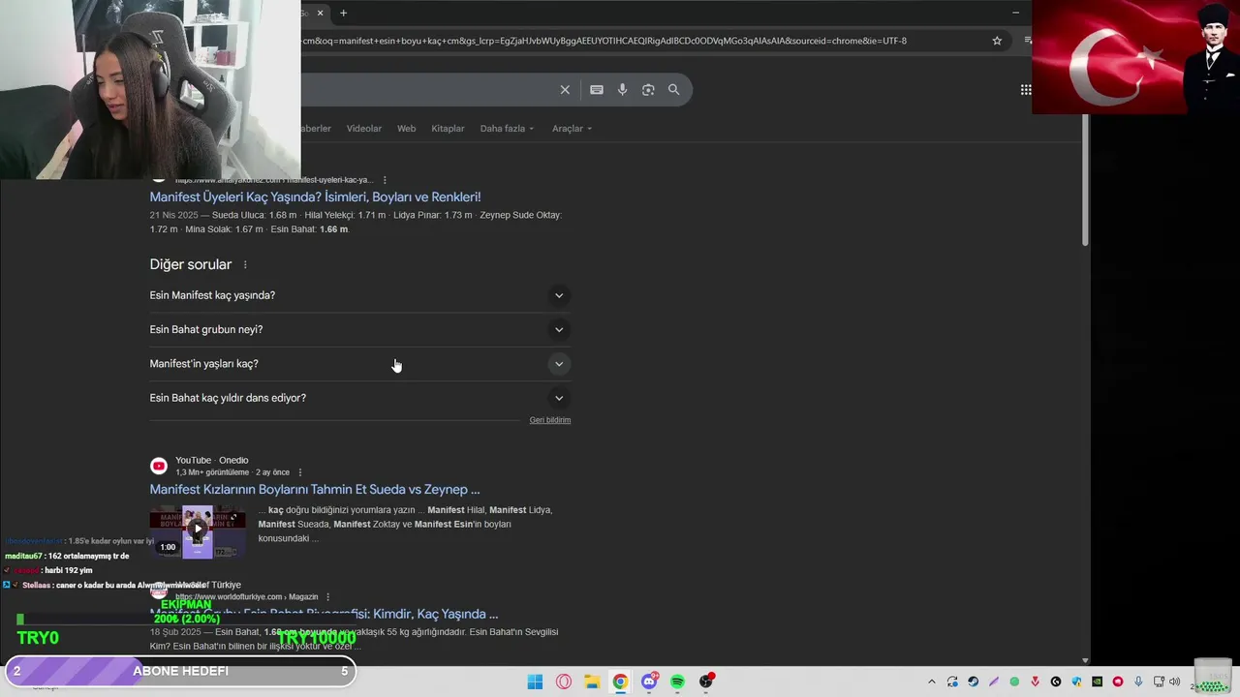The image size is (1240, 697).
Task: Open Google Lens image search
Action: click(x=648, y=90)
